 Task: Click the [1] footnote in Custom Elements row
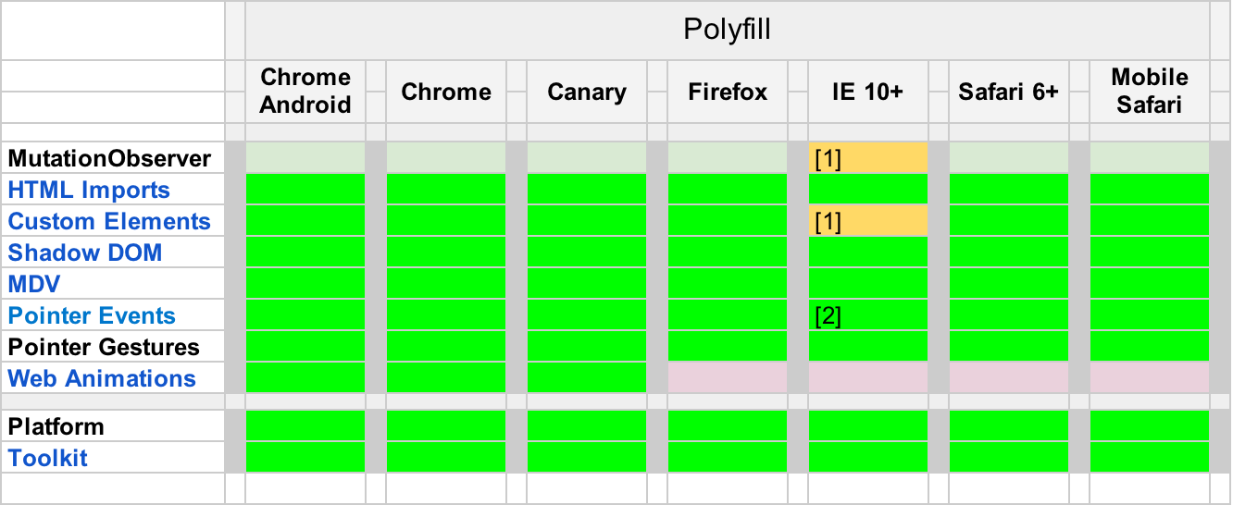point(828,222)
